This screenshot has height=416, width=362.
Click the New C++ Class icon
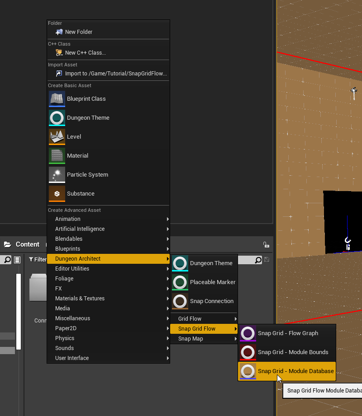click(x=59, y=53)
